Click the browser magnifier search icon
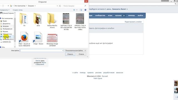The image size is (178, 100). click(x=175, y=4)
